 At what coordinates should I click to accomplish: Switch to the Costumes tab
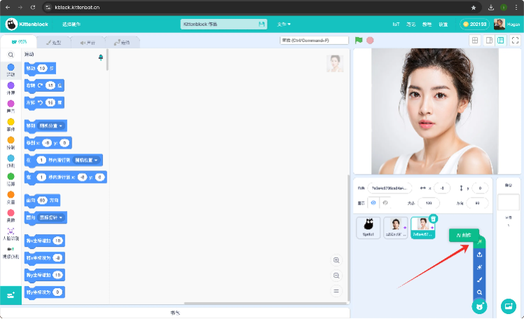click(54, 42)
